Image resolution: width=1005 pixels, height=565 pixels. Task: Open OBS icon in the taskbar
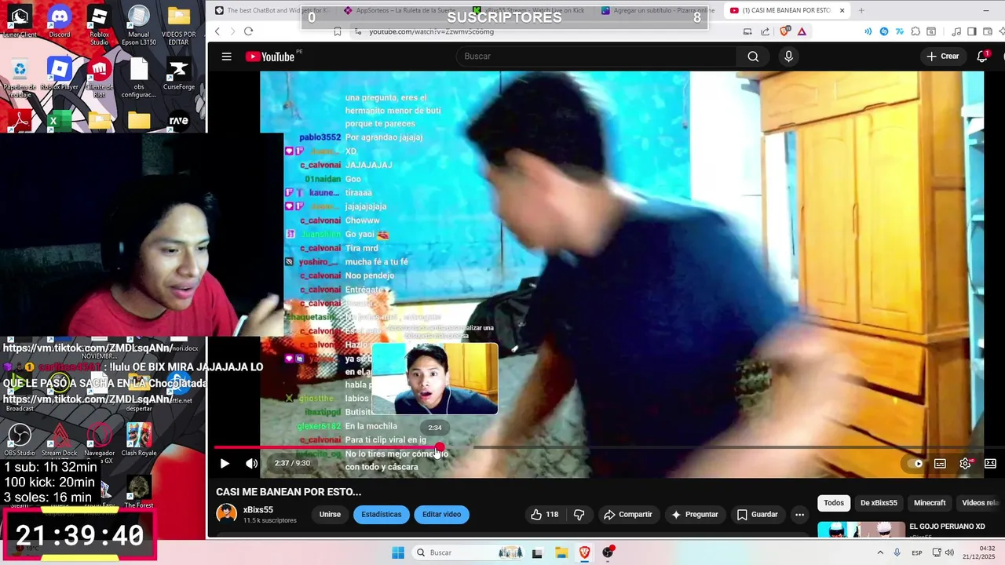point(608,552)
